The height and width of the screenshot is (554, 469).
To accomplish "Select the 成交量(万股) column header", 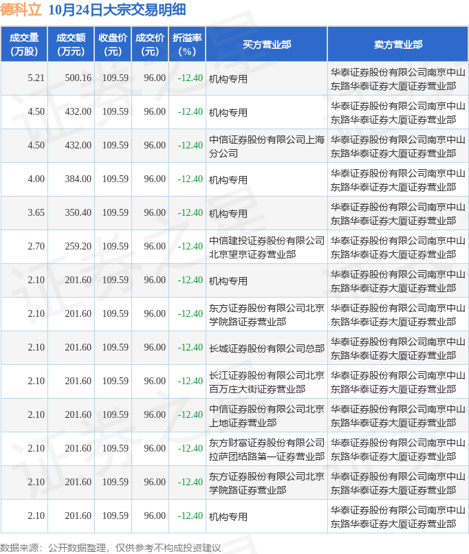I will 23,44.
